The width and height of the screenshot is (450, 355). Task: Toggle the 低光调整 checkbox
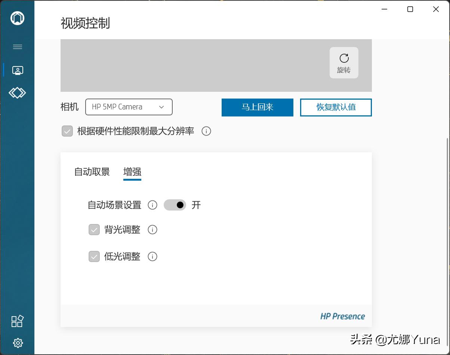[x=94, y=256]
